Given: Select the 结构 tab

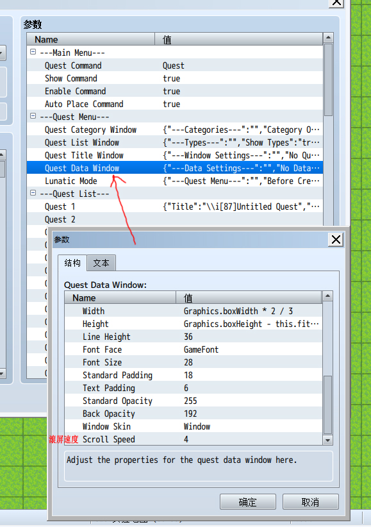Looking at the screenshot, I should [x=72, y=263].
